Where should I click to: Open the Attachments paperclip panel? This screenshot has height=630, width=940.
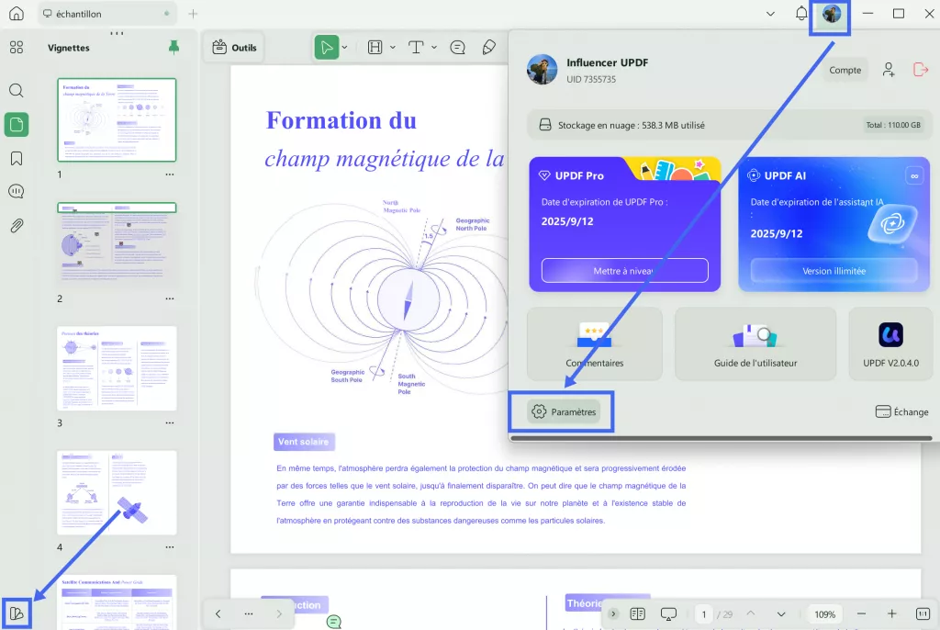16,226
